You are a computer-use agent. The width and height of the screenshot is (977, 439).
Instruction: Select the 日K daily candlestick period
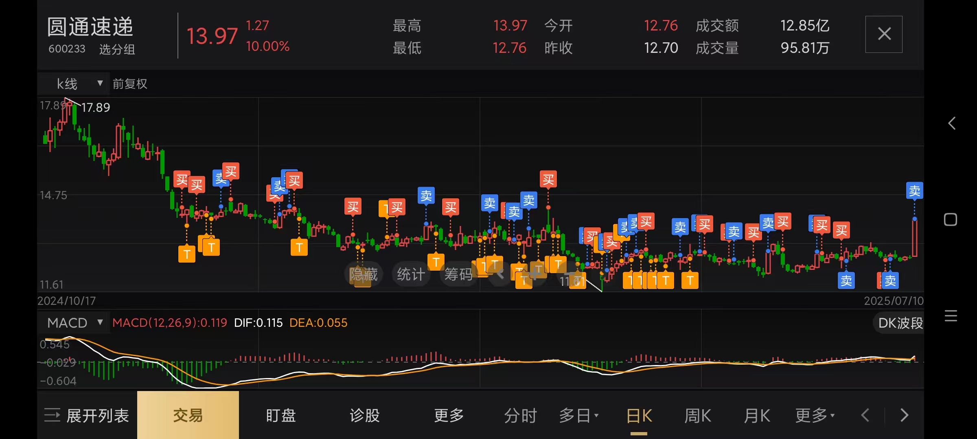click(639, 416)
